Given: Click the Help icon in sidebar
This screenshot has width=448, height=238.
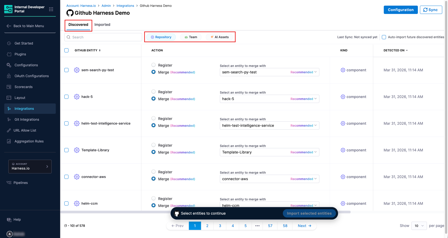Looking at the screenshot, I should pos(9,220).
